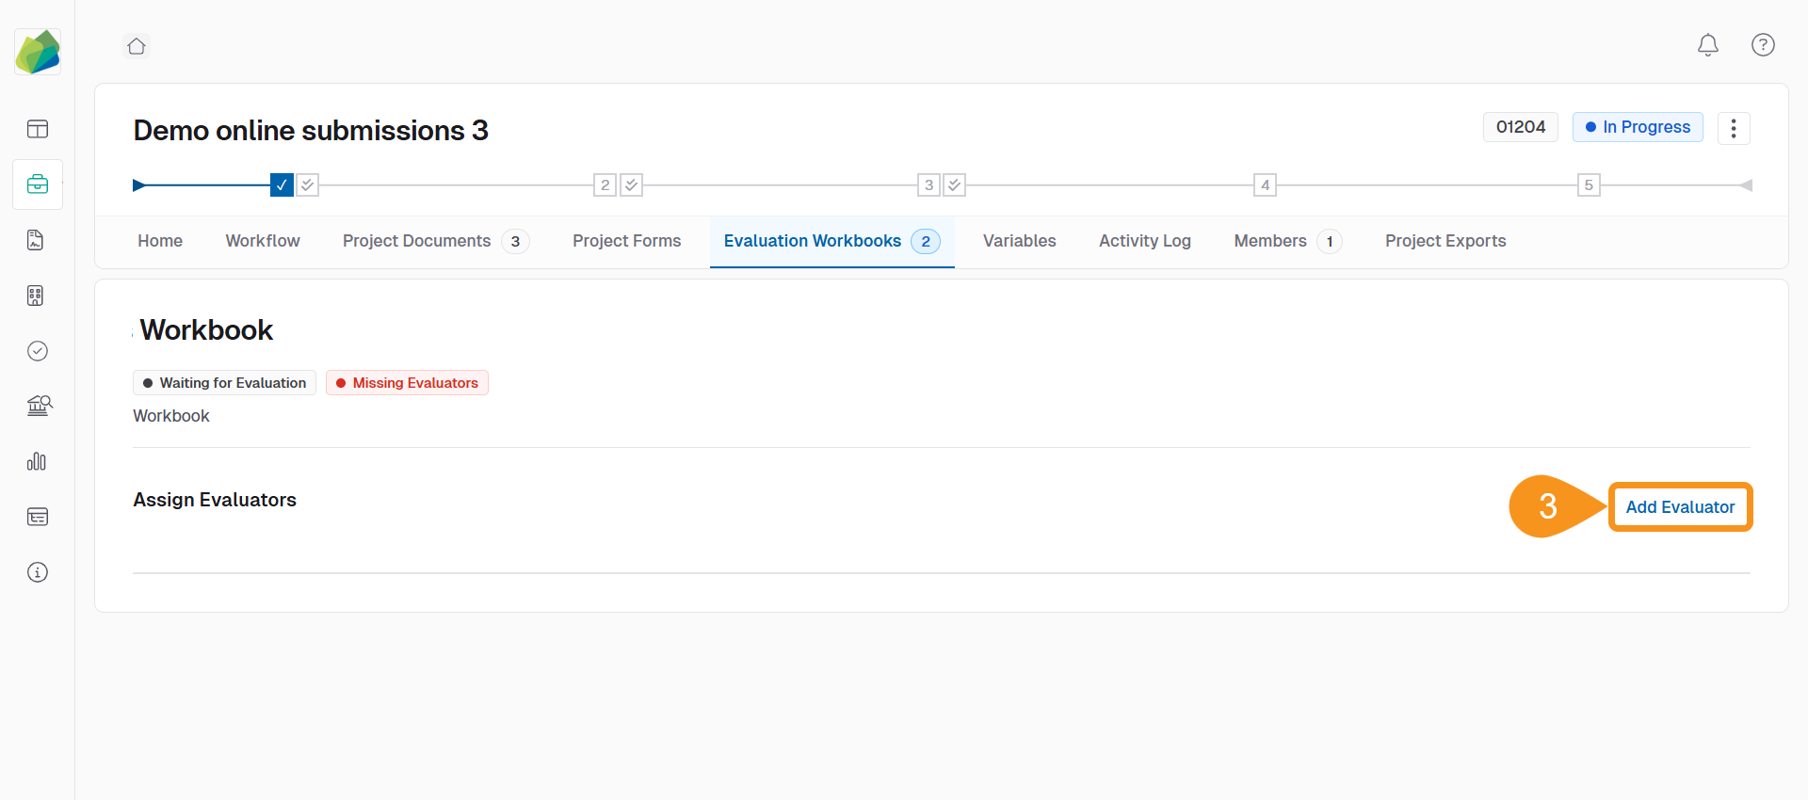Click the In Progress status badge

pyautogui.click(x=1637, y=127)
